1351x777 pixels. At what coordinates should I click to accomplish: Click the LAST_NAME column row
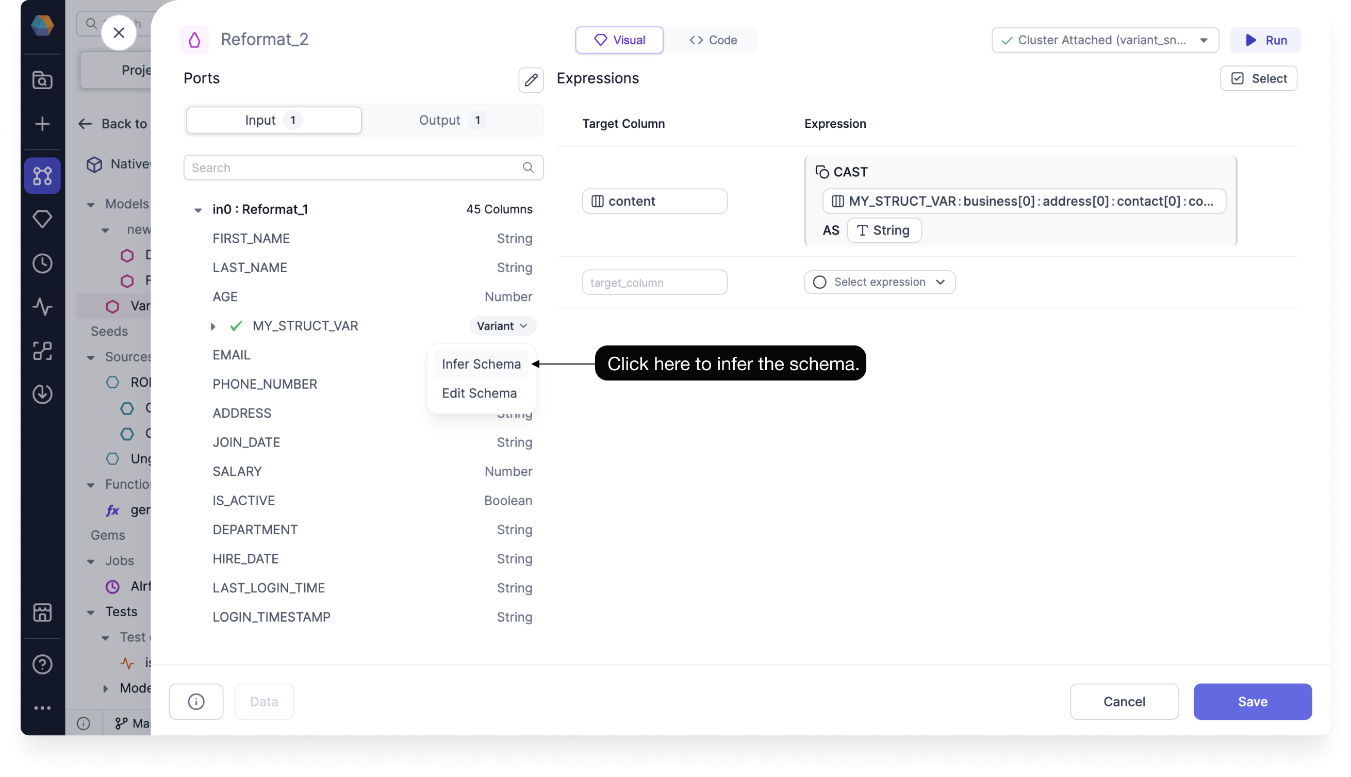point(372,268)
